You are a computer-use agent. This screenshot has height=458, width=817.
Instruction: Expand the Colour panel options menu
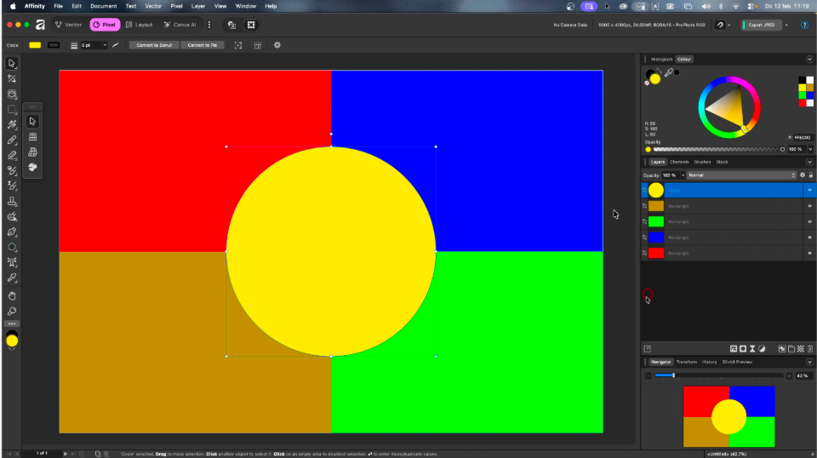(809, 59)
